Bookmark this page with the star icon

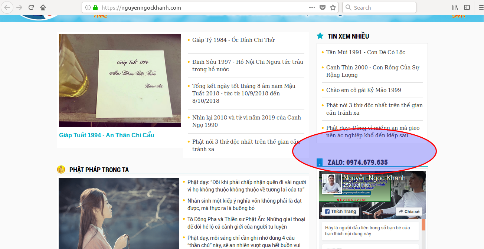click(333, 7)
